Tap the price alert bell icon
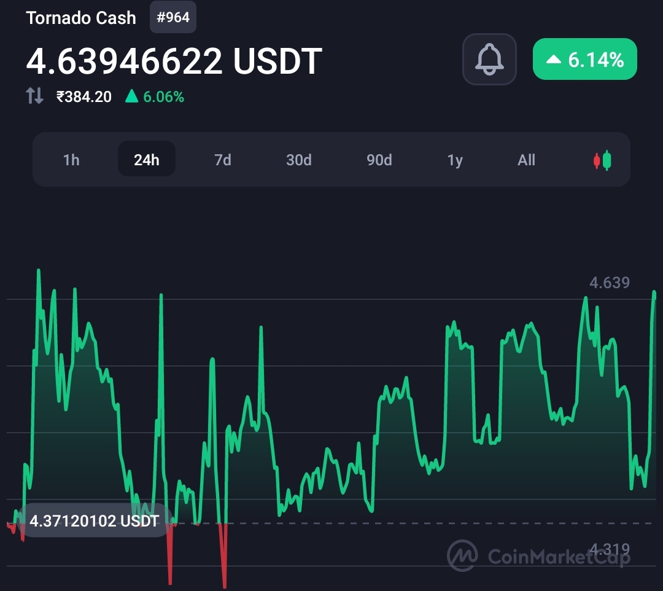This screenshot has width=663, height=591. (x=489, y=59)
